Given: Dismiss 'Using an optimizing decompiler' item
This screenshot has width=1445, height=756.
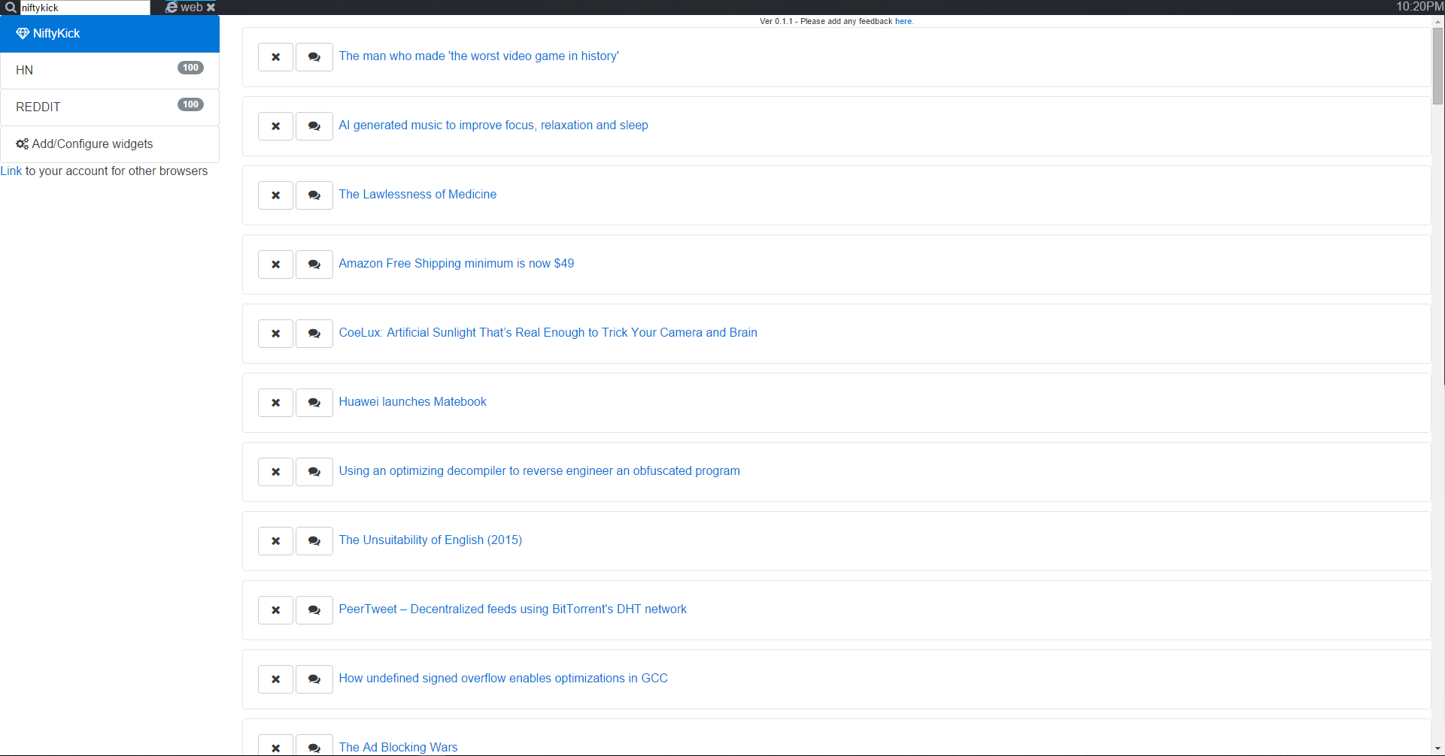Looking at the screenshot, I should pos(276,472).
